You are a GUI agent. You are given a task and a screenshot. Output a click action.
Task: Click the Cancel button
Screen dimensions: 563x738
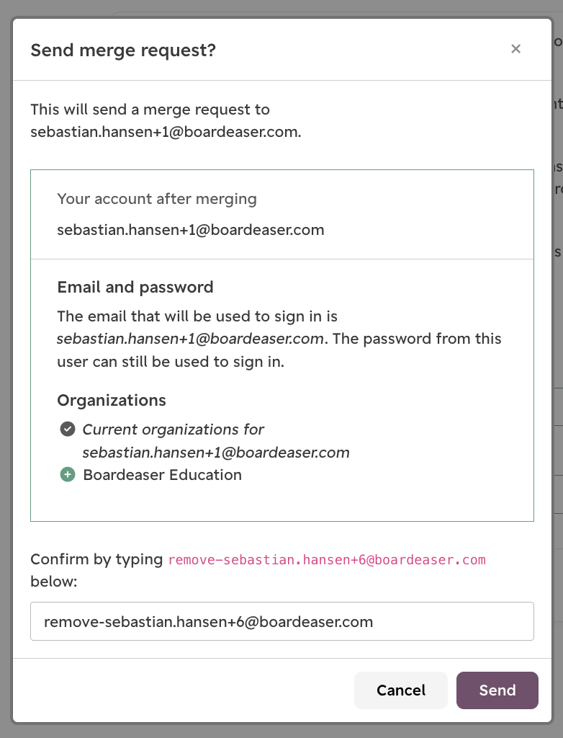click(x=401, y=690)
